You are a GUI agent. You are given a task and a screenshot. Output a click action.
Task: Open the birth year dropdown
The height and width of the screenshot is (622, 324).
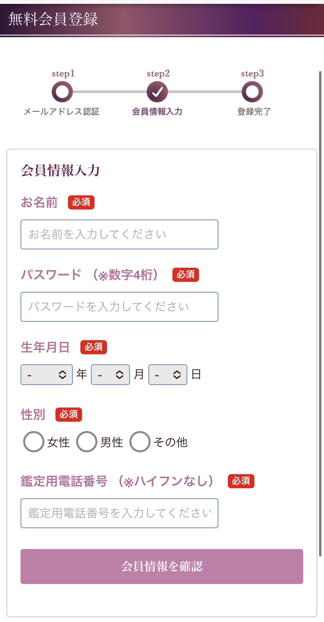[46, 375]
